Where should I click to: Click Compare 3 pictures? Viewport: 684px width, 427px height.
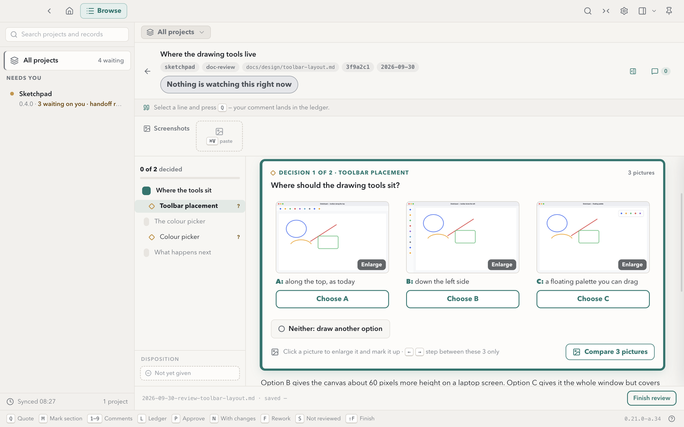pos(610,352)
